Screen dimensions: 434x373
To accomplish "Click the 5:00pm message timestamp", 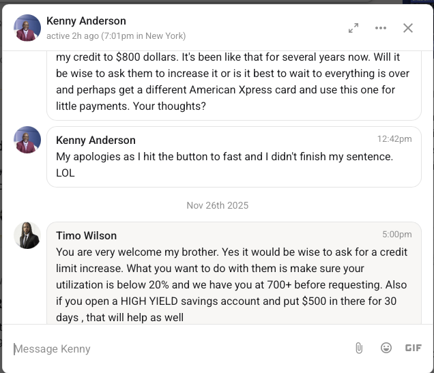I will (x=396, y=235).
